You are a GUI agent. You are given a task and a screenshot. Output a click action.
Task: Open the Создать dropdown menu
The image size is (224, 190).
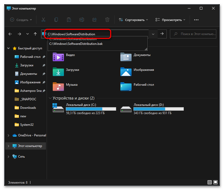(x=21, y=20)
